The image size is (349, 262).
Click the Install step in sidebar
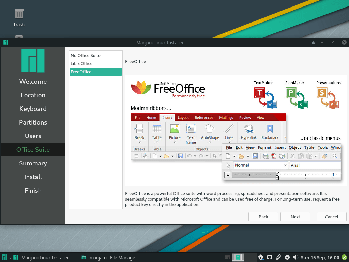(x=33, y=177)
